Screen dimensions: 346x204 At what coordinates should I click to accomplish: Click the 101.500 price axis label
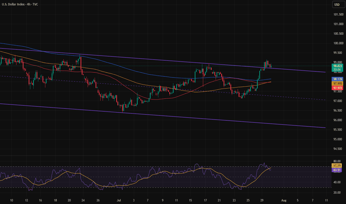tap(338, 14)
